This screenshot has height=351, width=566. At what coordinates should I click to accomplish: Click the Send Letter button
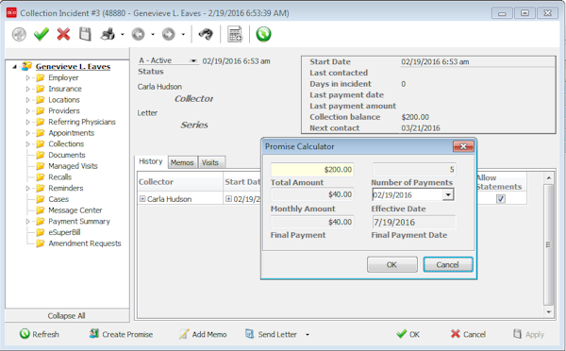click(x=272, y=334)
